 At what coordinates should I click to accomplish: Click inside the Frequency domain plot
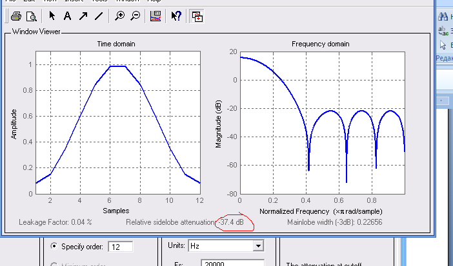(323, 122)
